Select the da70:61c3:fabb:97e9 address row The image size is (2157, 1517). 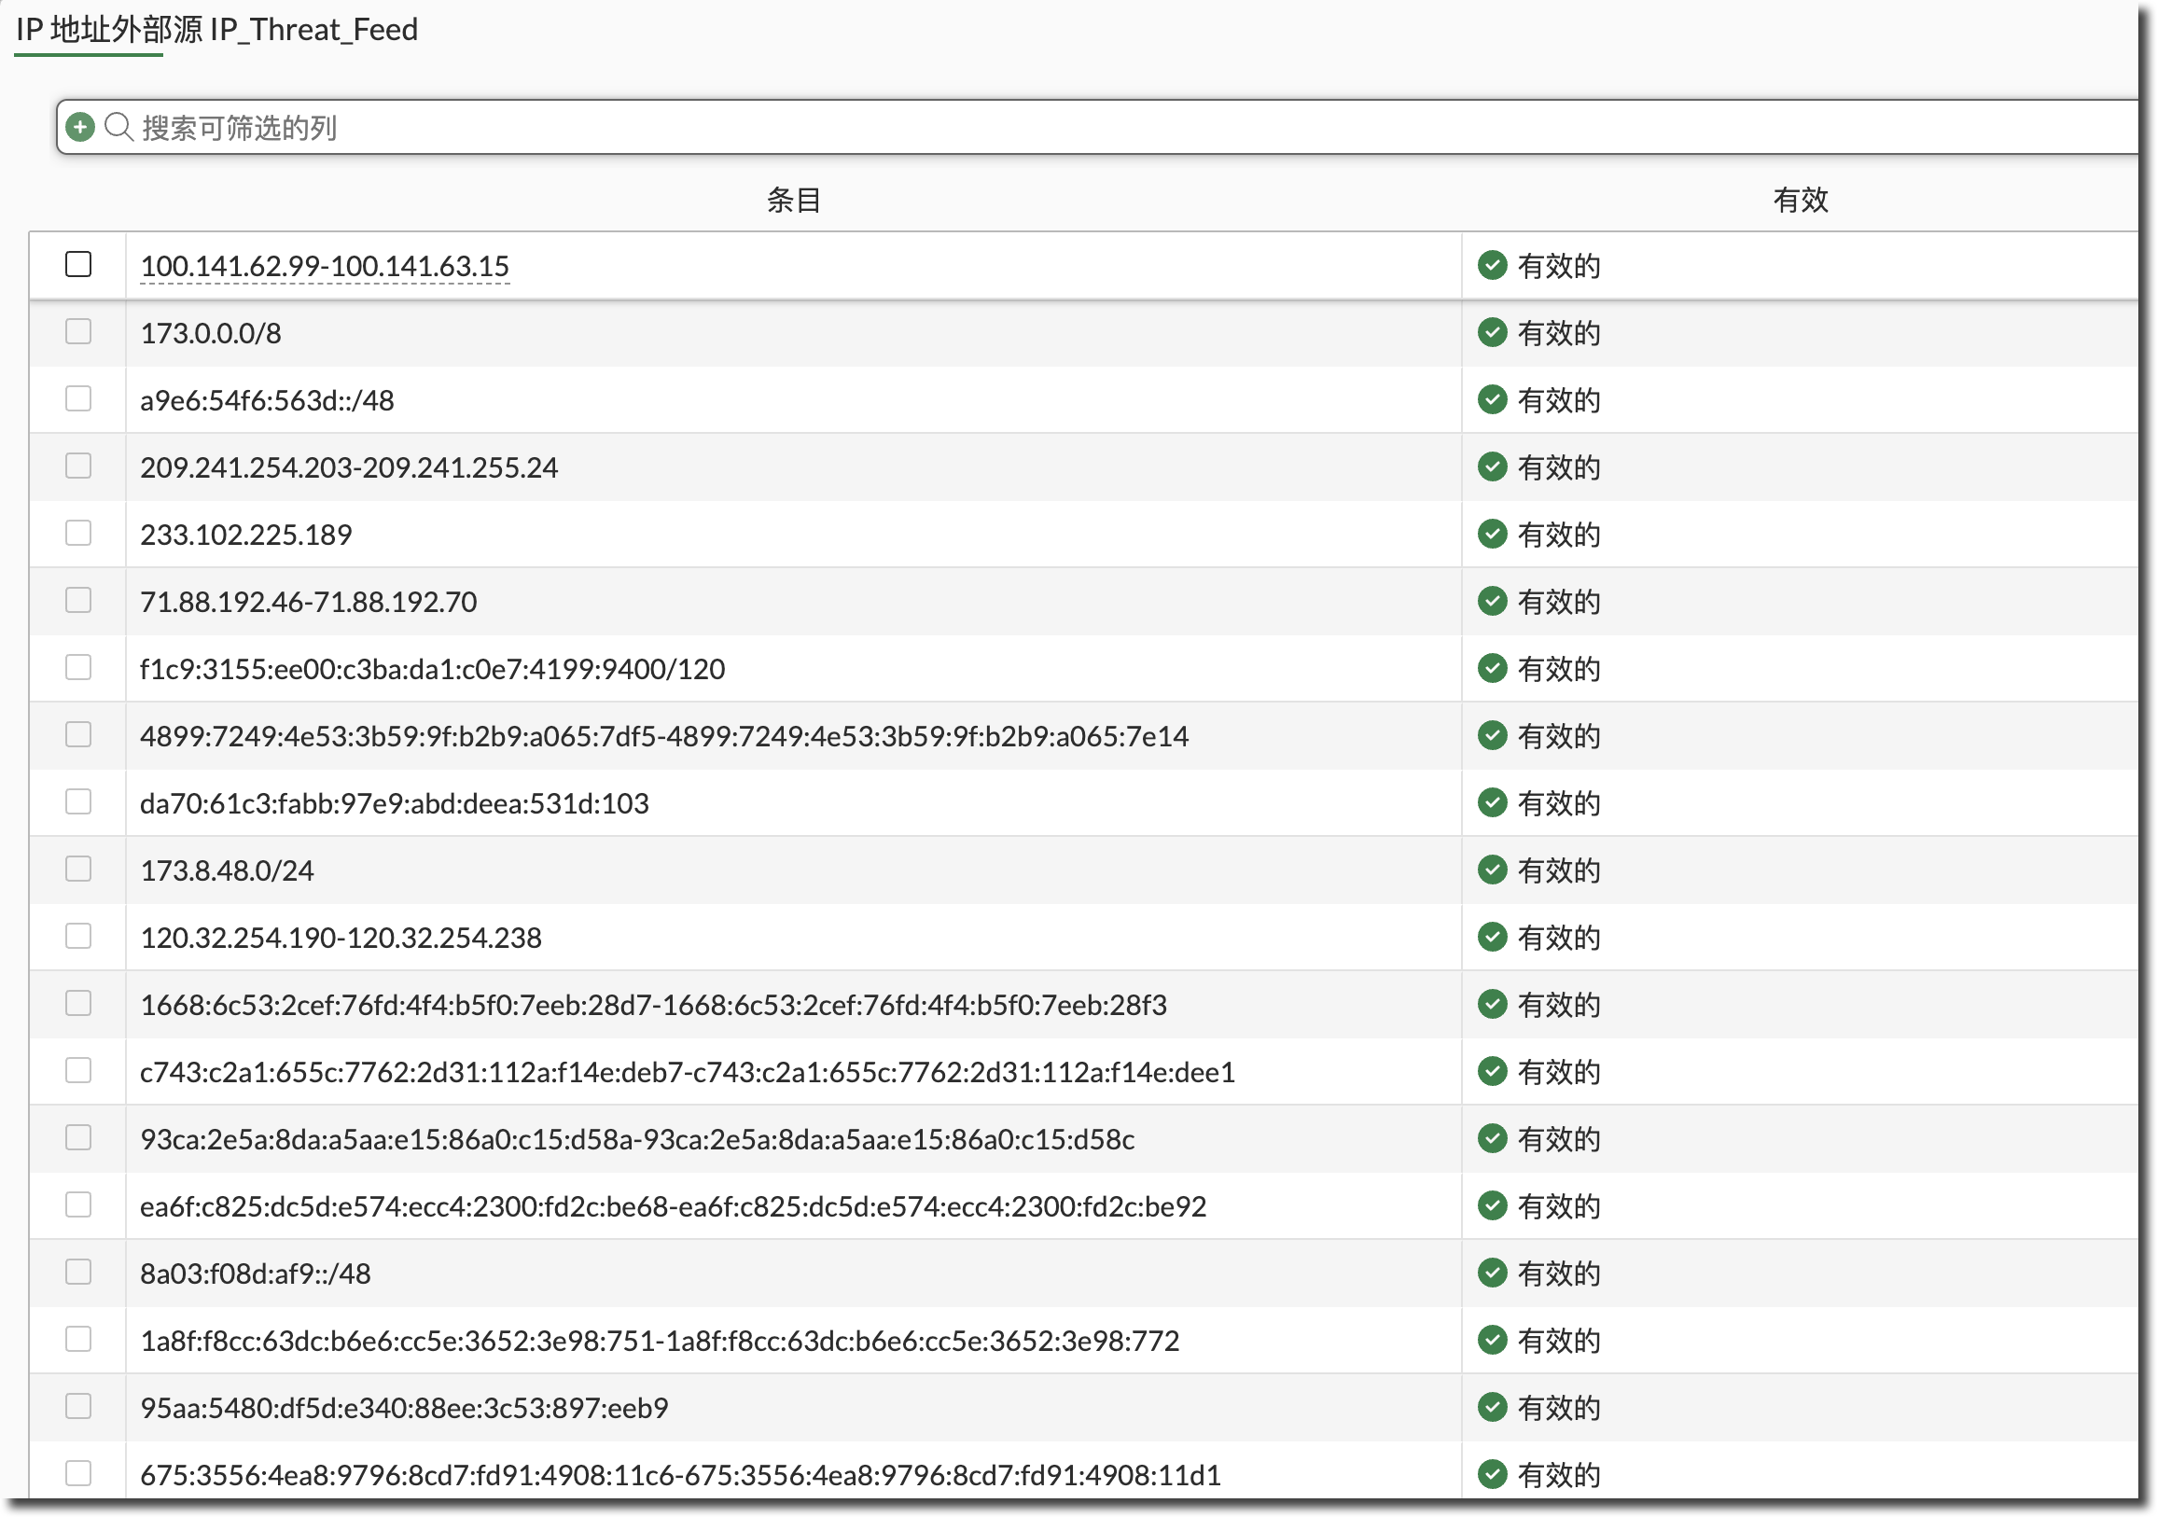coord(395,804)
